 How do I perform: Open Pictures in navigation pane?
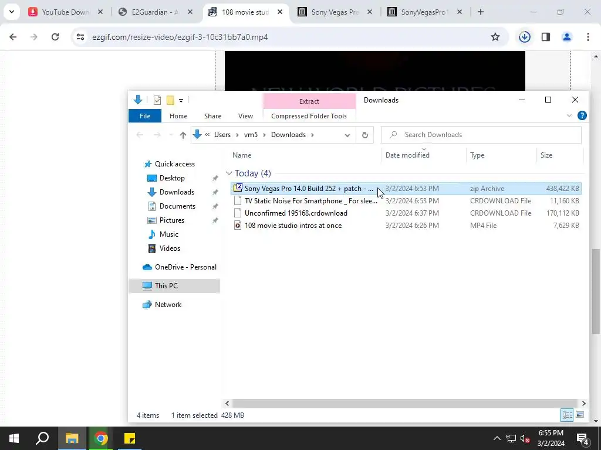(x=172, y=220)
